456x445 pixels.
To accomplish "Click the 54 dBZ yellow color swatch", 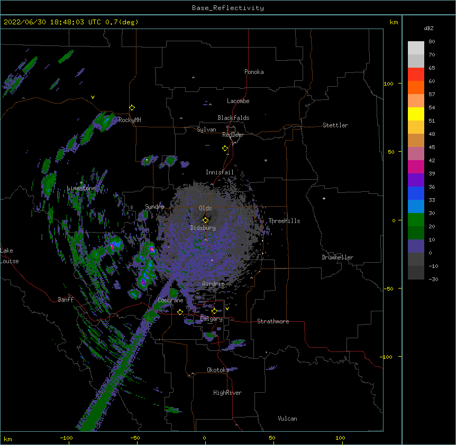I will tap(416, 114).
